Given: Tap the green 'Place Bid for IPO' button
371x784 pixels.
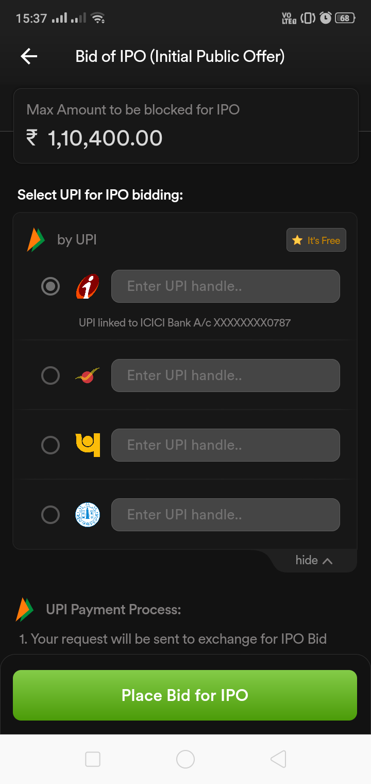Looking at the screenshot, I should click(185, 695).
